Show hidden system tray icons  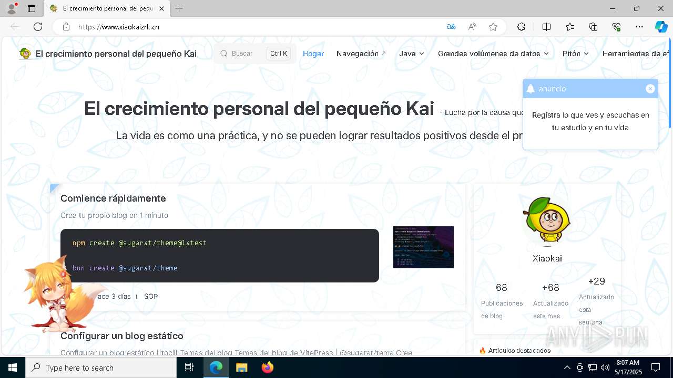567,367
